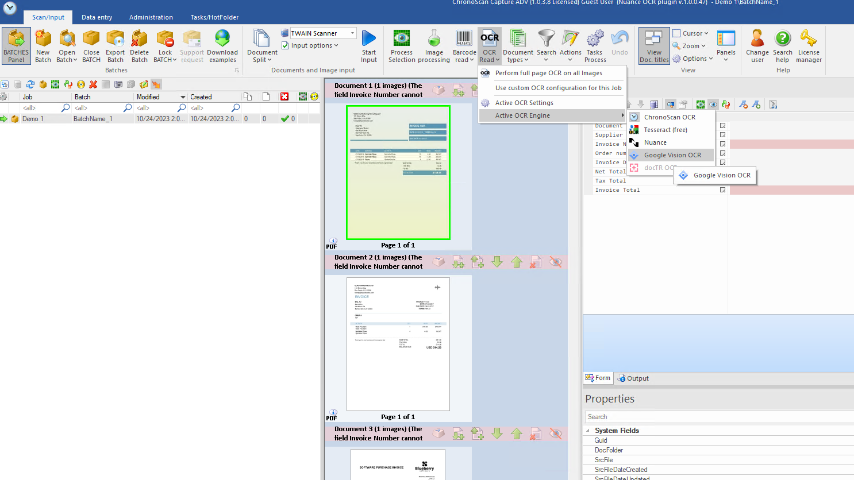854x480 pixels.
Task: Click the Properties Search field
Action: (718, 417)
